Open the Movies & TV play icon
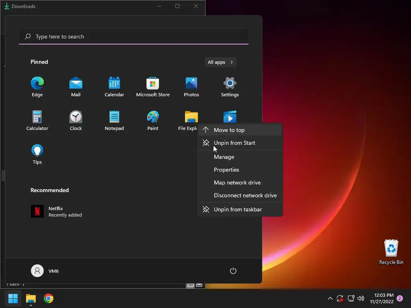Viewport: 411px width, 308px height. tap(230, 117)
